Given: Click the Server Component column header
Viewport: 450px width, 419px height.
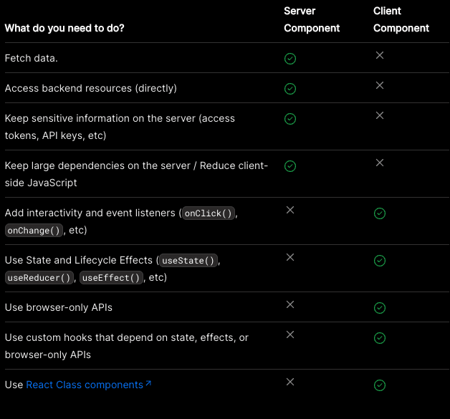Looking at the screenshot, I should (312, 19).
